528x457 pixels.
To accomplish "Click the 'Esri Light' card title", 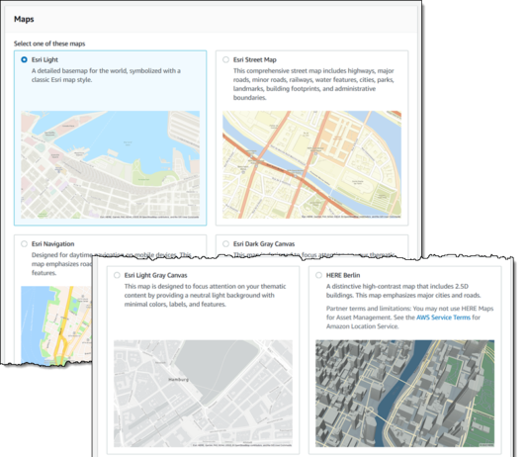I will (x=44, y=59).
